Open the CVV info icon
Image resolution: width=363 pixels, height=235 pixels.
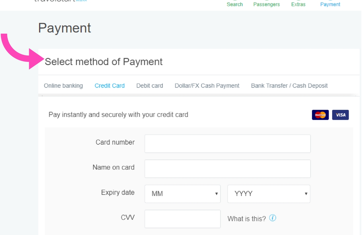click(273, 218)
